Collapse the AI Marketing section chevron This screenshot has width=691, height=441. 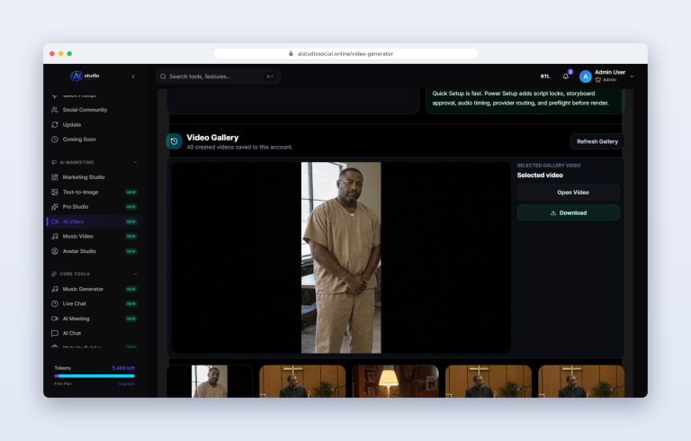tap(135, 162)
